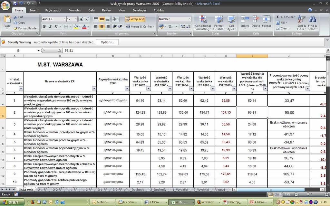Click the Insert cells icon
The image size is (330, 206).
(x=245, y=19)
